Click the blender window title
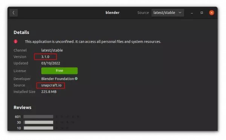The width and height of the screenshot is (226, 140). click(x=112, y=13)
